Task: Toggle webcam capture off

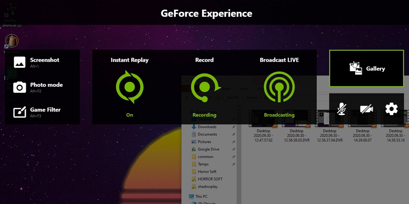Action: click(x=366, y=109)
